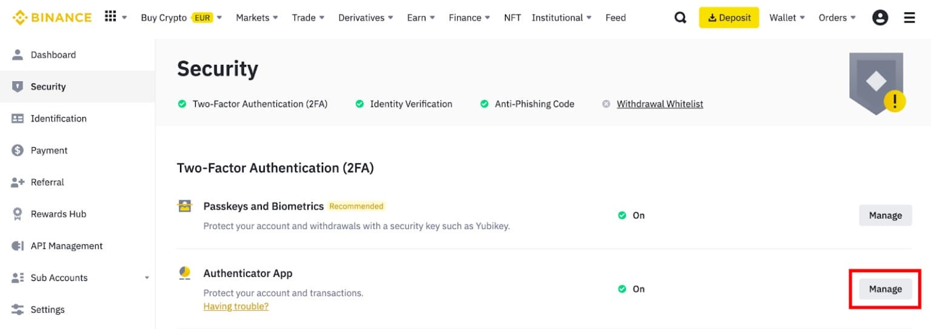Open the Derivatives menu

tap(365, 18)
